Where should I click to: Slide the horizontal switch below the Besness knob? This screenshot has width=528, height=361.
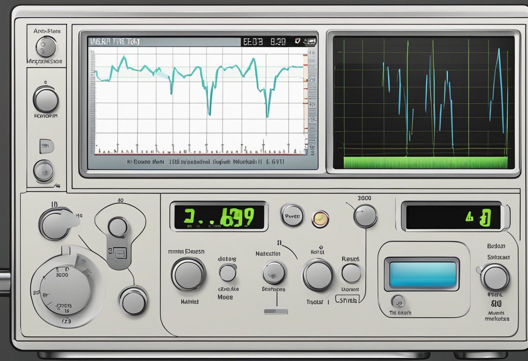pyautogui.click(x=275, y=310)
